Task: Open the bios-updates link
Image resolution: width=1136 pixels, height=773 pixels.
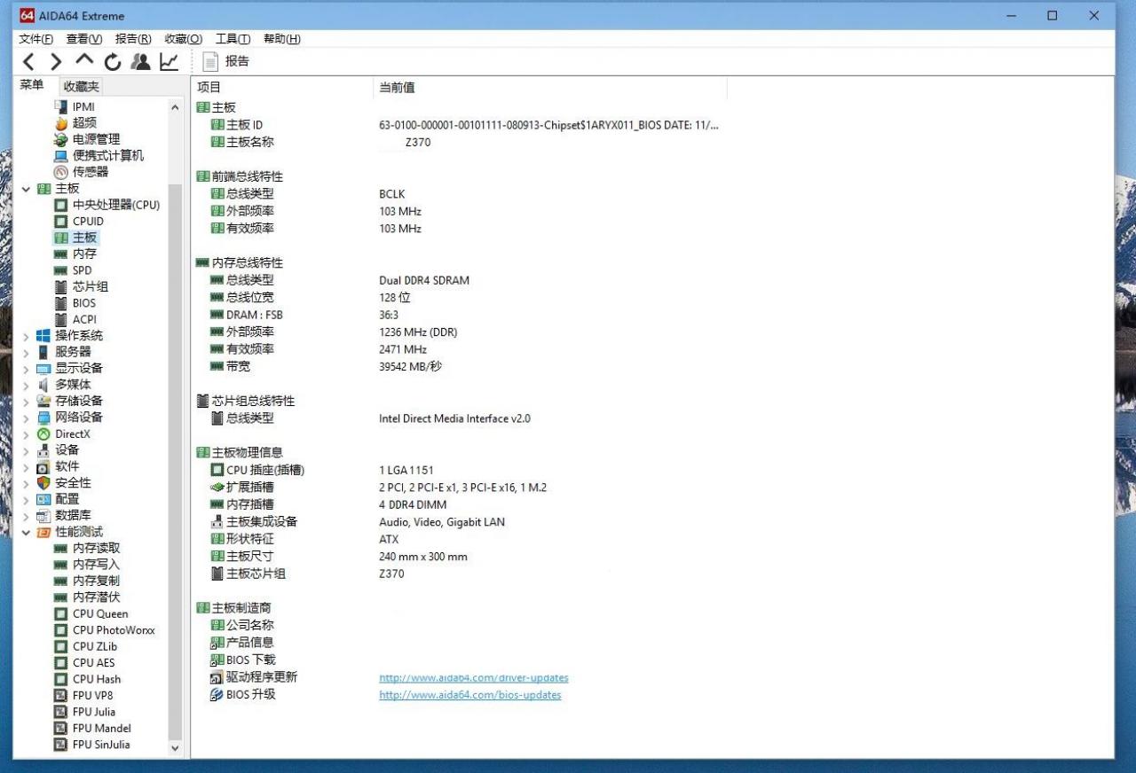Action: click(x=470, y=695)
